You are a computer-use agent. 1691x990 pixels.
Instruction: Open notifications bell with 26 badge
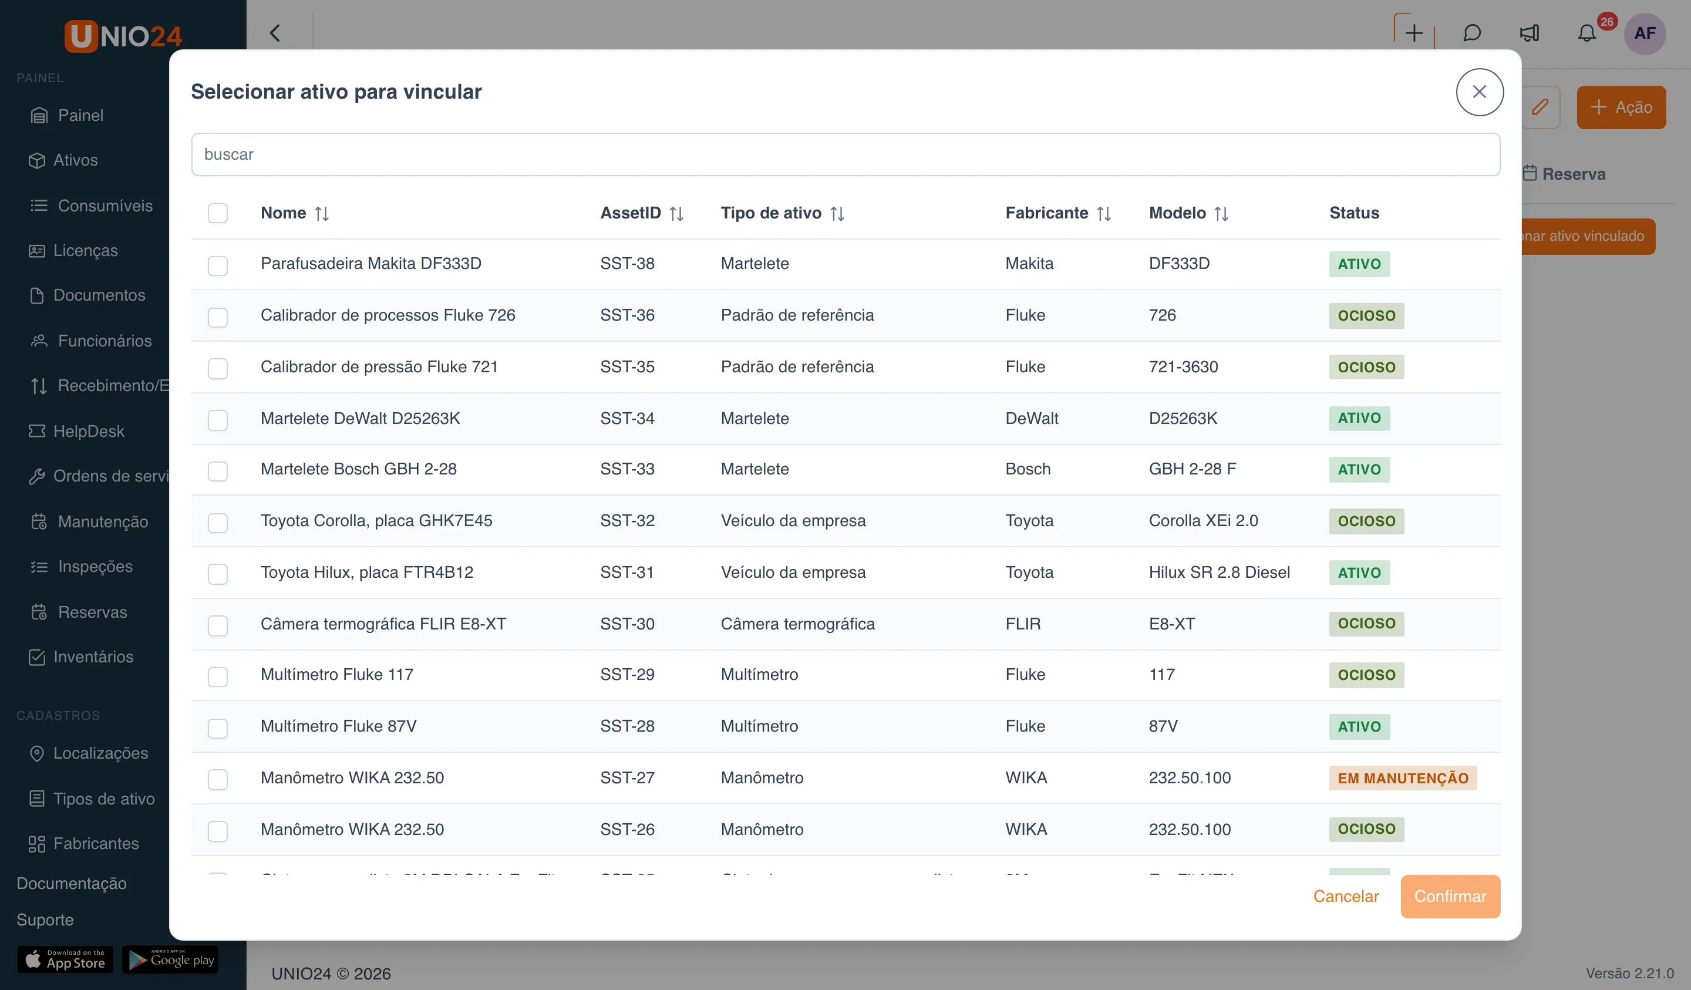coord(1587,33)
